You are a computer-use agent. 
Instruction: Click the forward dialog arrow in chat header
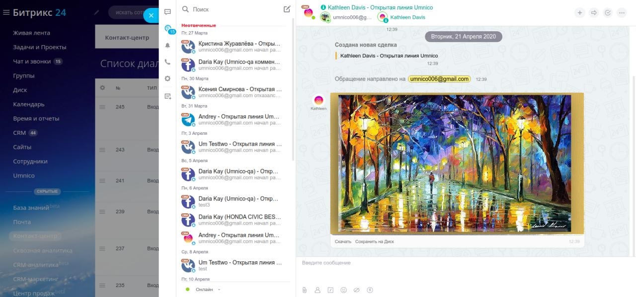coord(593,13)
